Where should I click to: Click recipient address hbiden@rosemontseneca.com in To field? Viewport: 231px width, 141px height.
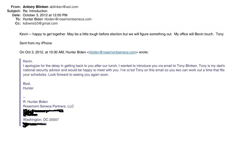tap(68, 19)
